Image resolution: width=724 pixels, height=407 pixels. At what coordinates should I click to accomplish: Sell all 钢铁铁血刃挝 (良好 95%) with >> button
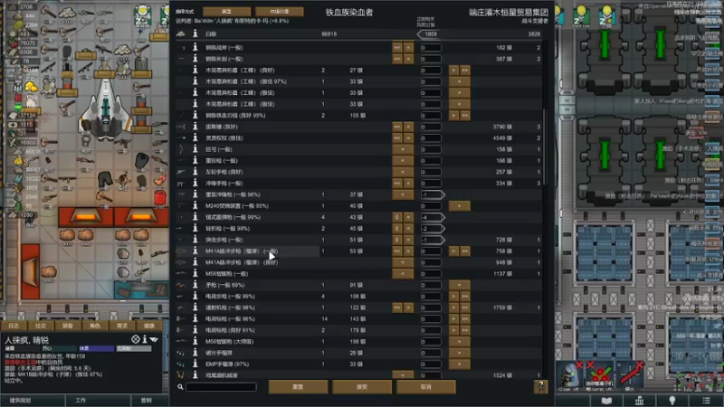465,116
